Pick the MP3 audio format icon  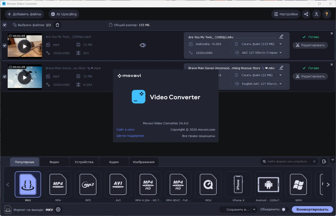(x=88, y=184)
